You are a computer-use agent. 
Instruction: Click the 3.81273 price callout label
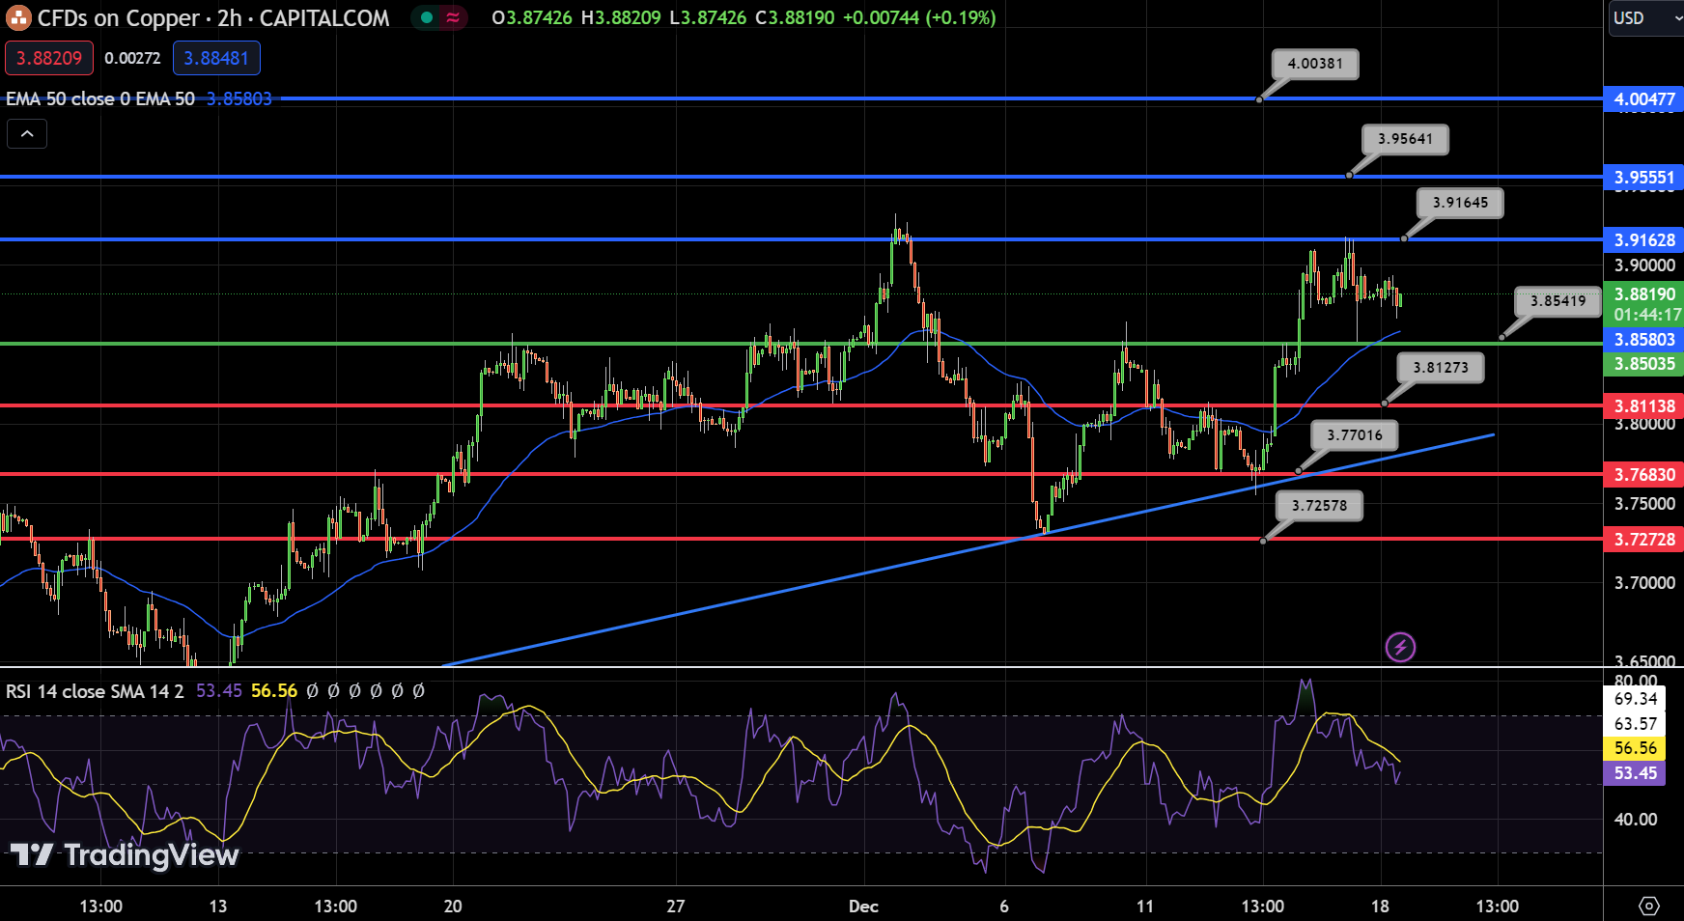click(x=1440, y=368)
